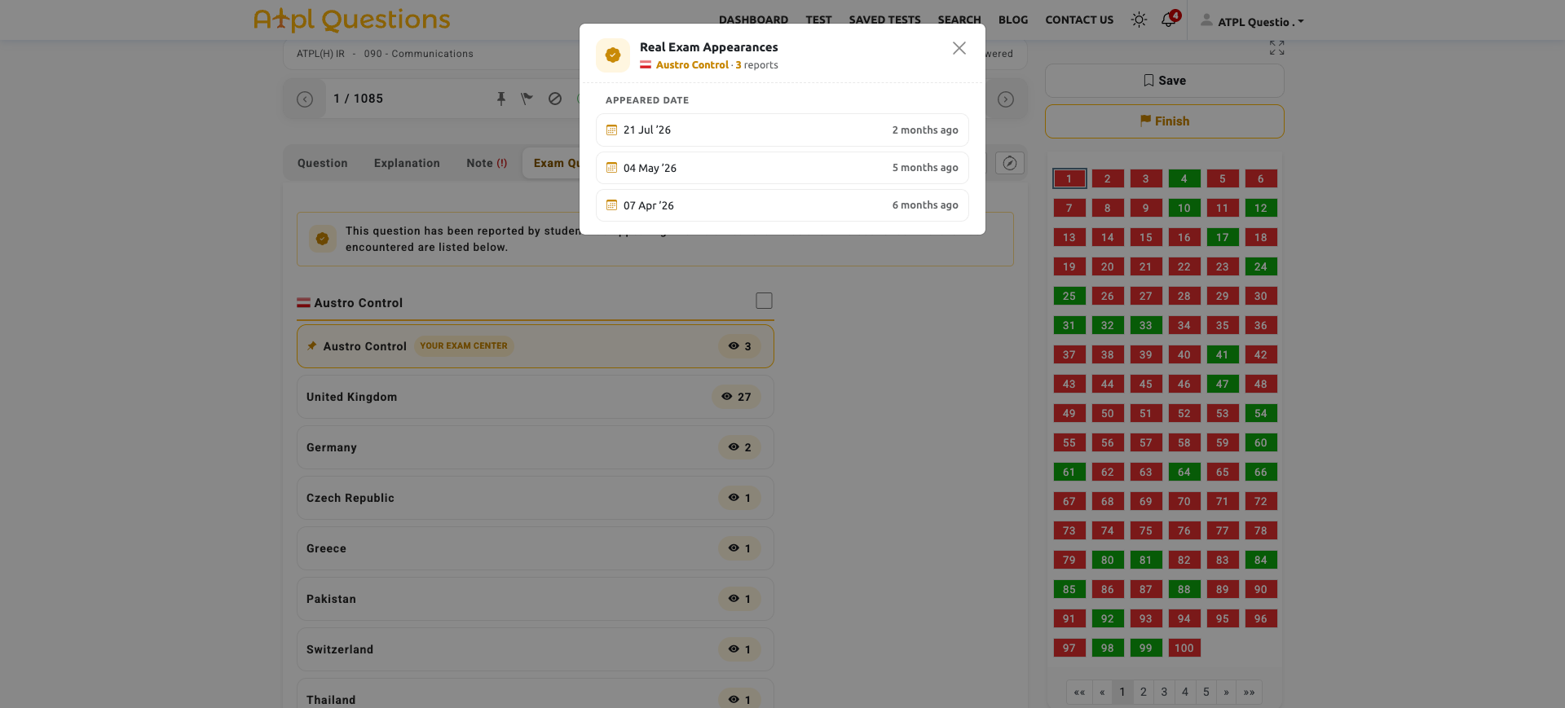Open the Test menu item
The image size is (1565, 708).
[818, 20]
